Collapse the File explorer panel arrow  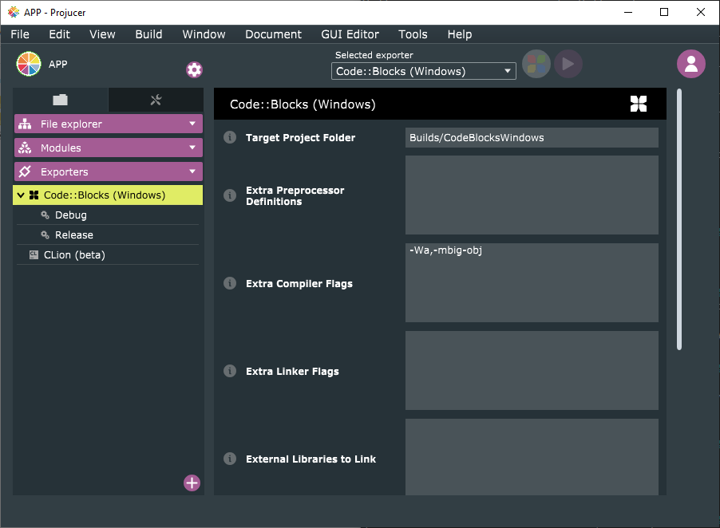192,124
